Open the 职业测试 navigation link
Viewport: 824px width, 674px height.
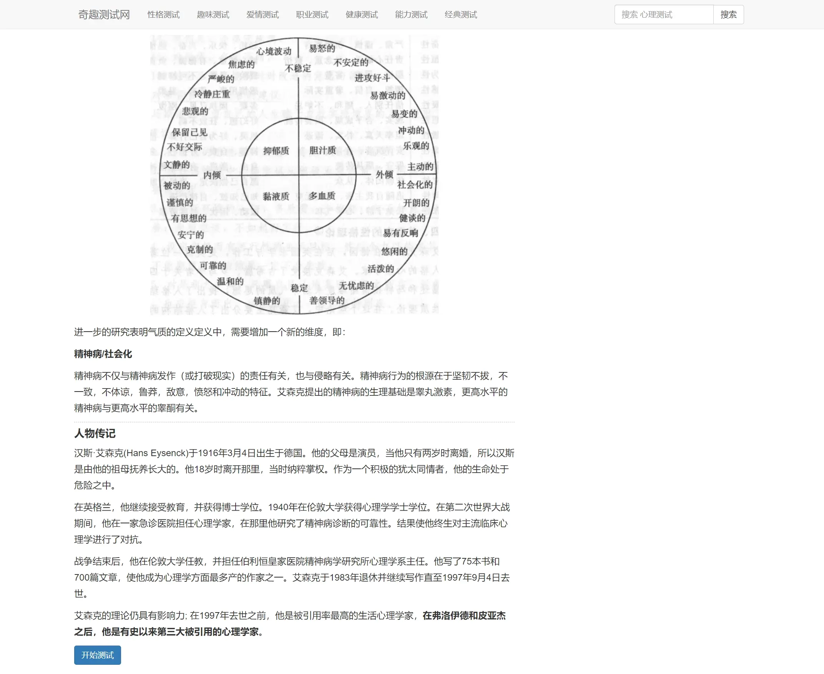coord(312,15)
